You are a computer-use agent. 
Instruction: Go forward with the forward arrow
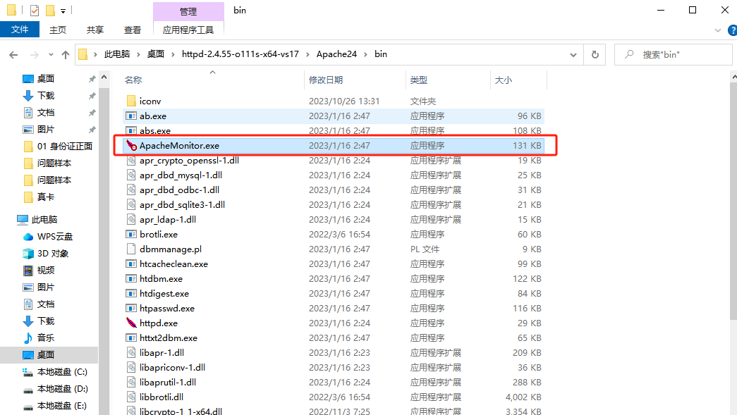tap(35, 55)
